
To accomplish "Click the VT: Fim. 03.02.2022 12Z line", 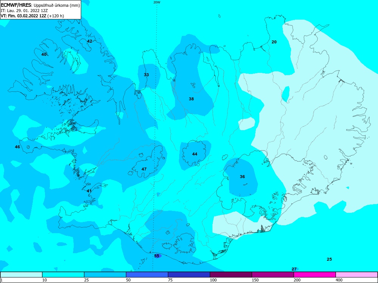I will pyautogui.click(x=32, y=16).
